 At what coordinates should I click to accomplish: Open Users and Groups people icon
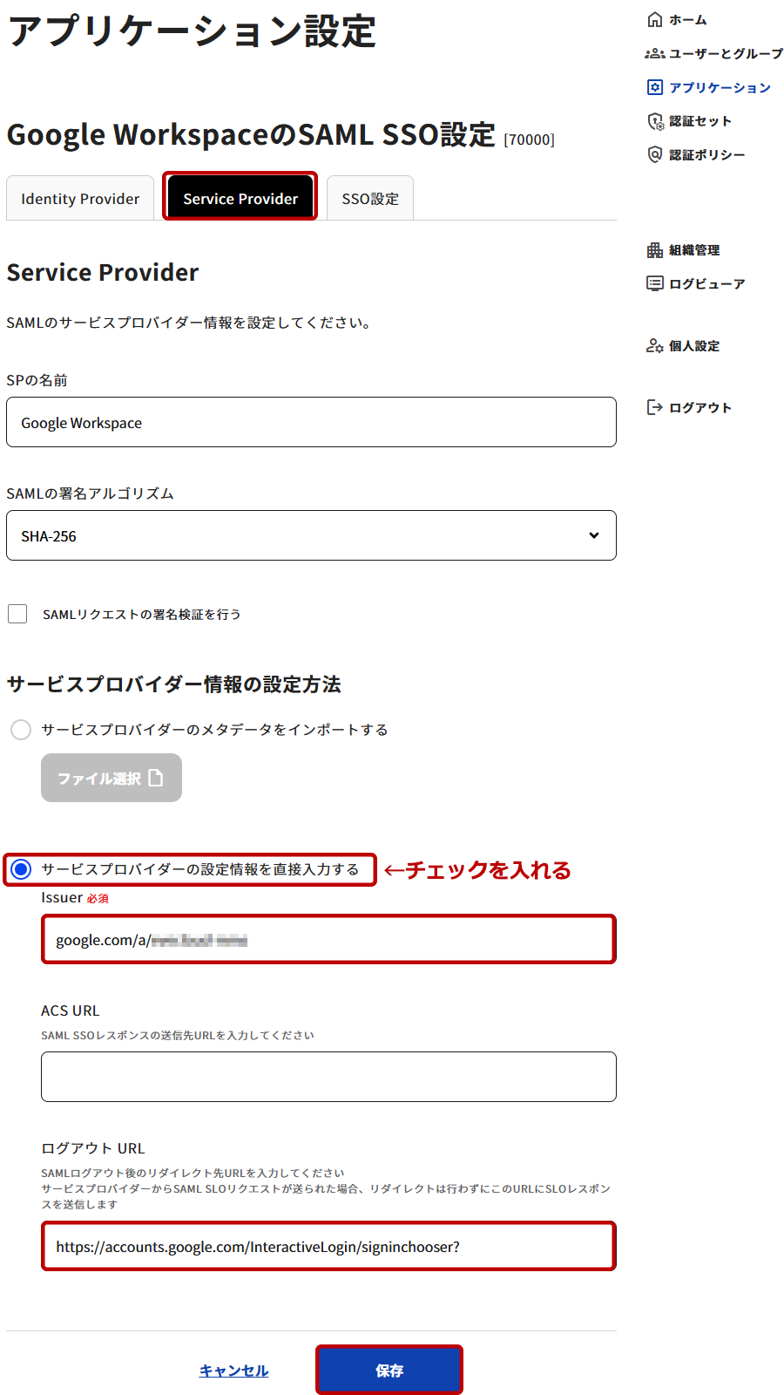(x=655, y=54)
